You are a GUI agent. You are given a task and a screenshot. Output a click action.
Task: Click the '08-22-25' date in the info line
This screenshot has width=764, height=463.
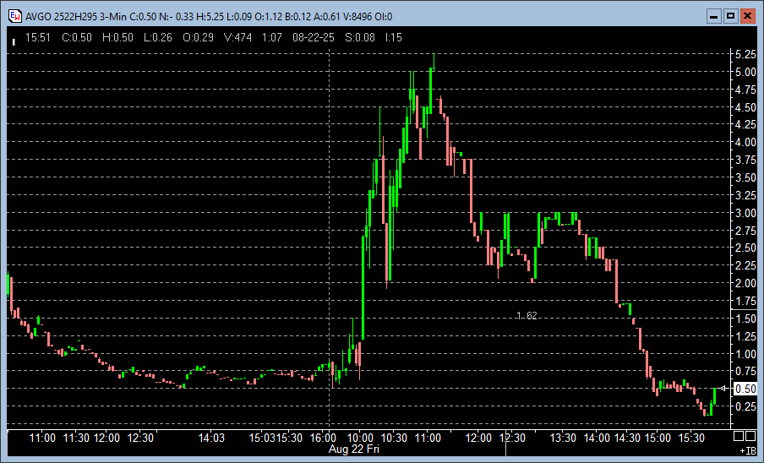[x=314, y=37]
